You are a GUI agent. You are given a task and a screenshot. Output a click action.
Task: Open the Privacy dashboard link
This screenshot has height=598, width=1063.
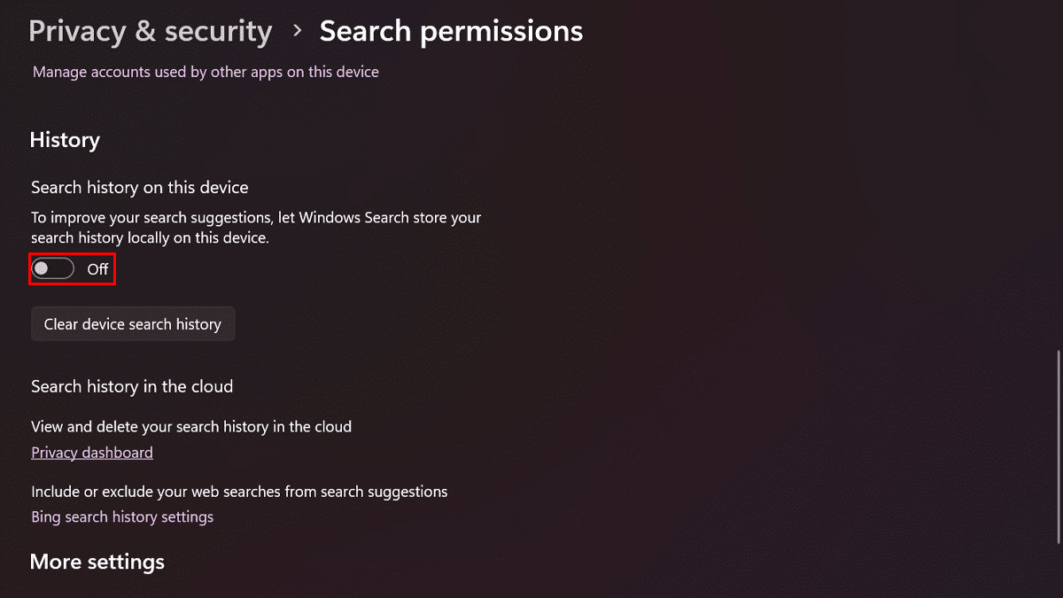coord(92,453)
